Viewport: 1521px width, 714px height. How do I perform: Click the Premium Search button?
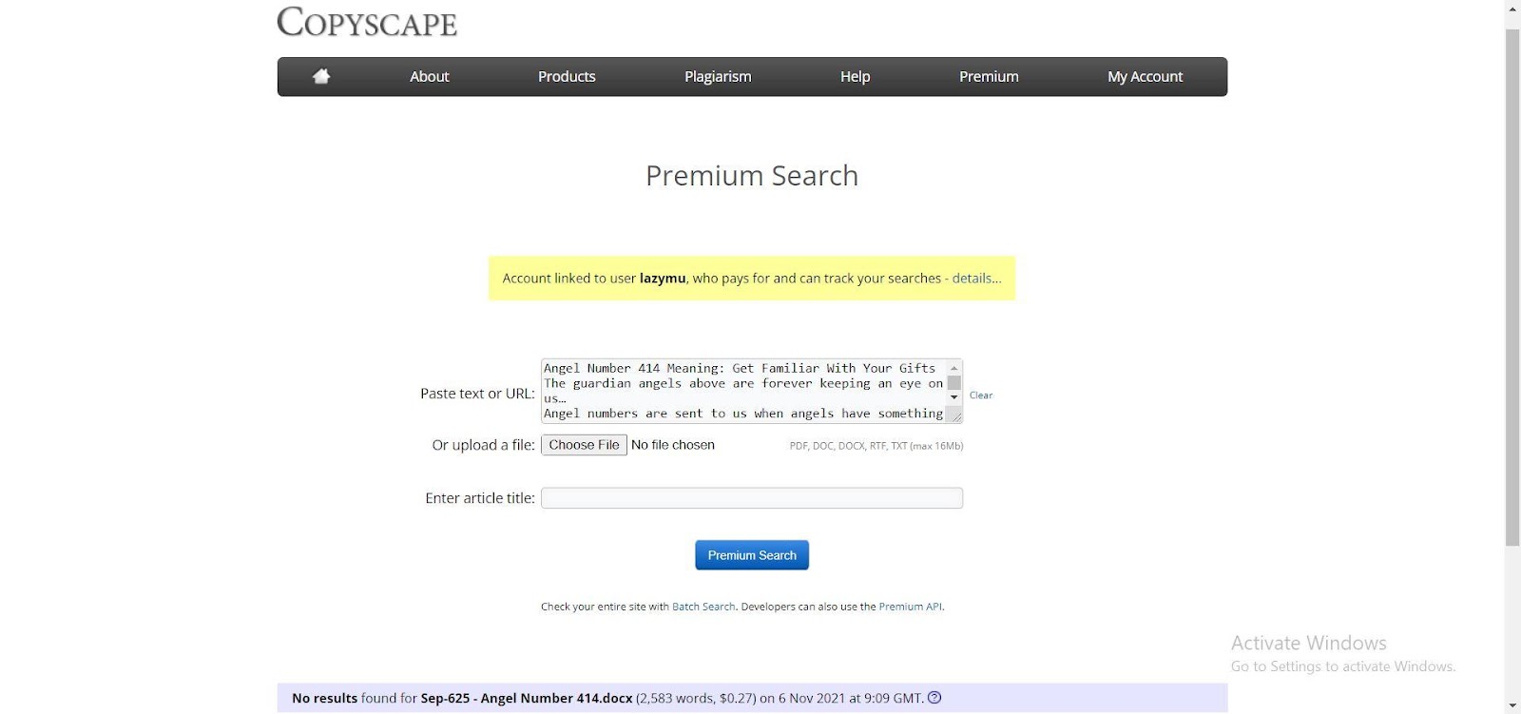(x=752, y=555)
